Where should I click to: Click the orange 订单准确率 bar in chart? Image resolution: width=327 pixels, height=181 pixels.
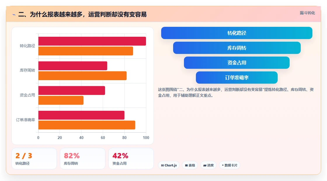87,125
